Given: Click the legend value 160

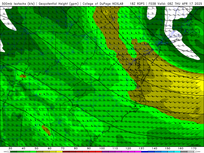Looking at the screenshot, I should pos(181,148).
